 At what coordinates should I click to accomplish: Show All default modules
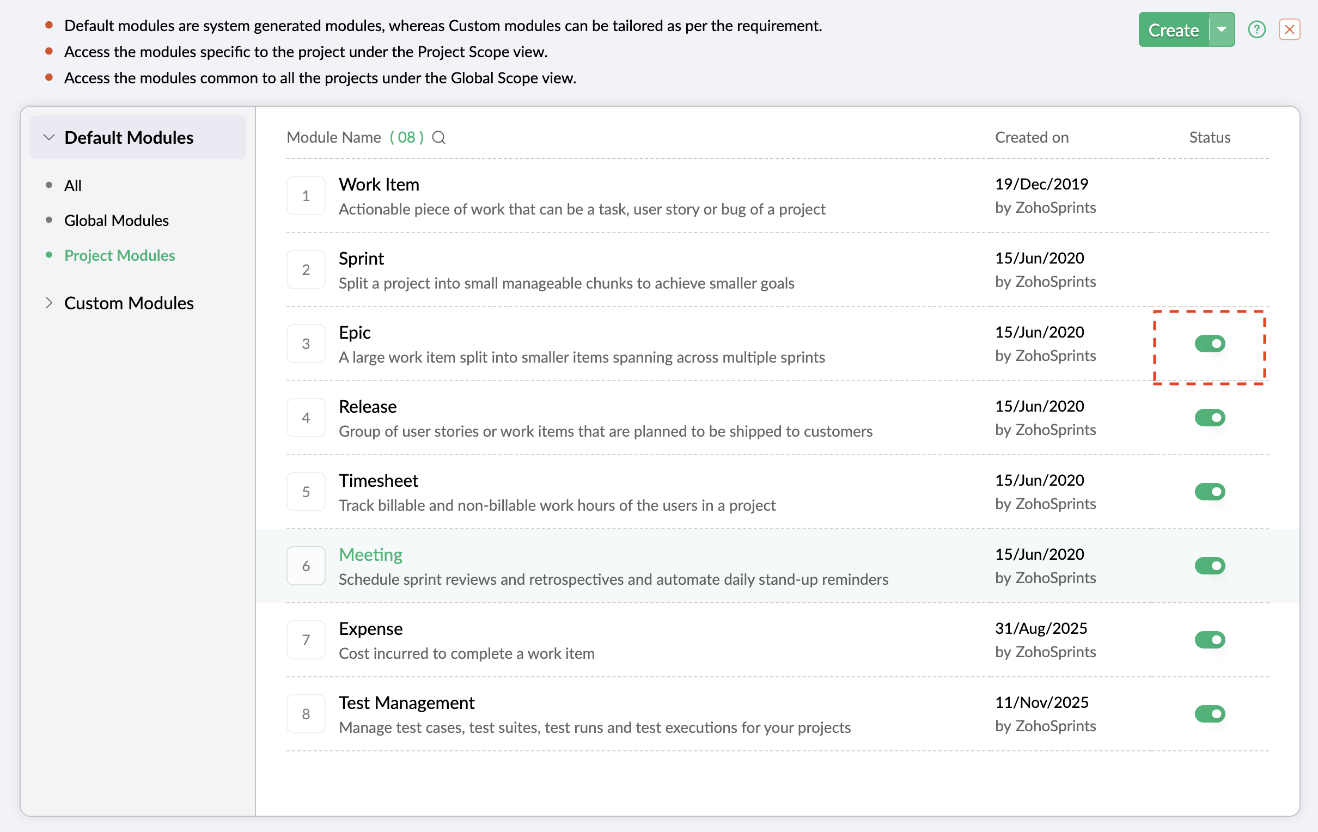coord(73,186)
